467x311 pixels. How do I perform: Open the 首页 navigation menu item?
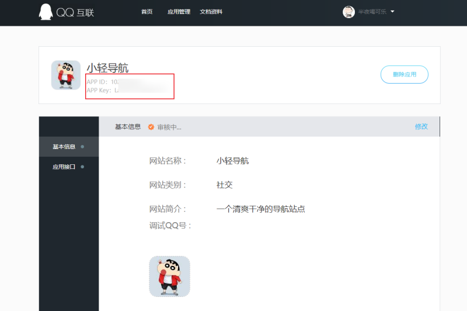(x=147, y=12)
